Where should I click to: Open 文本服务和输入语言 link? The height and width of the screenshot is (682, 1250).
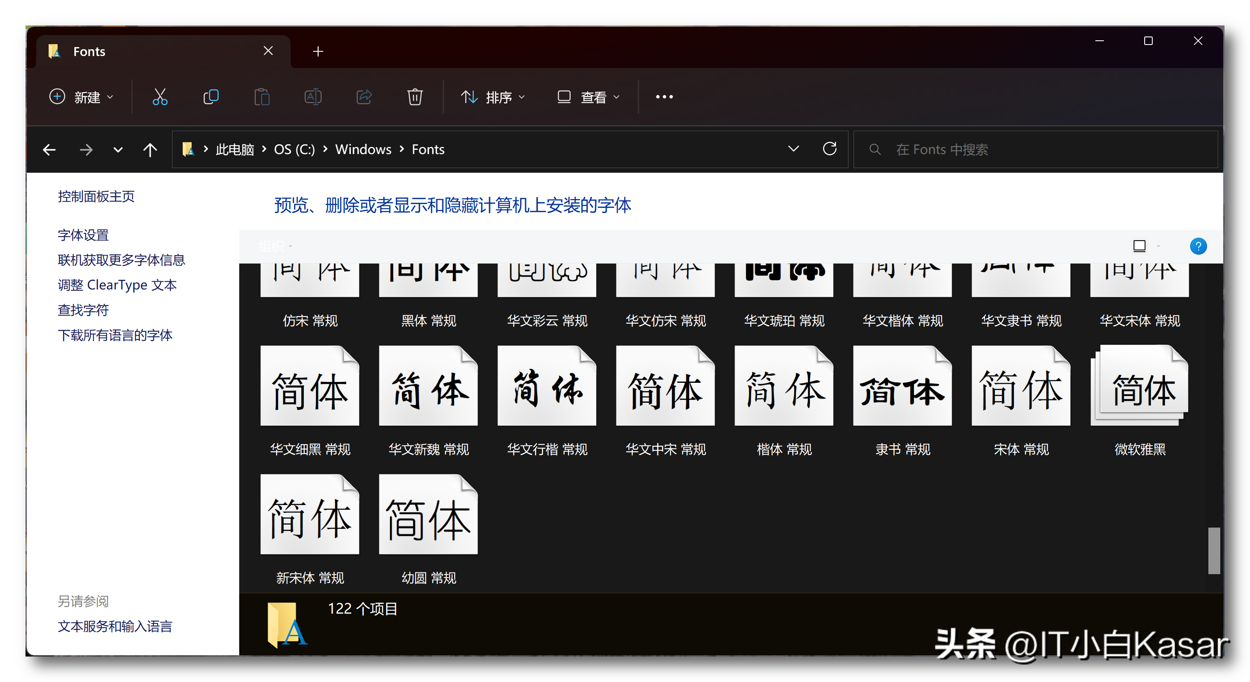[x=115, y=626]
